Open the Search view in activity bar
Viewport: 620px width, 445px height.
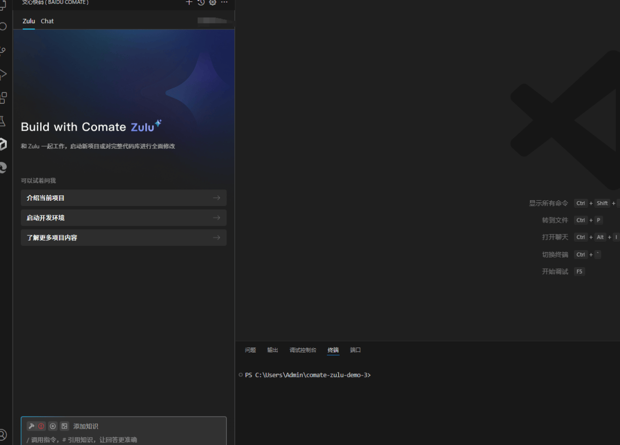[3, 26]
